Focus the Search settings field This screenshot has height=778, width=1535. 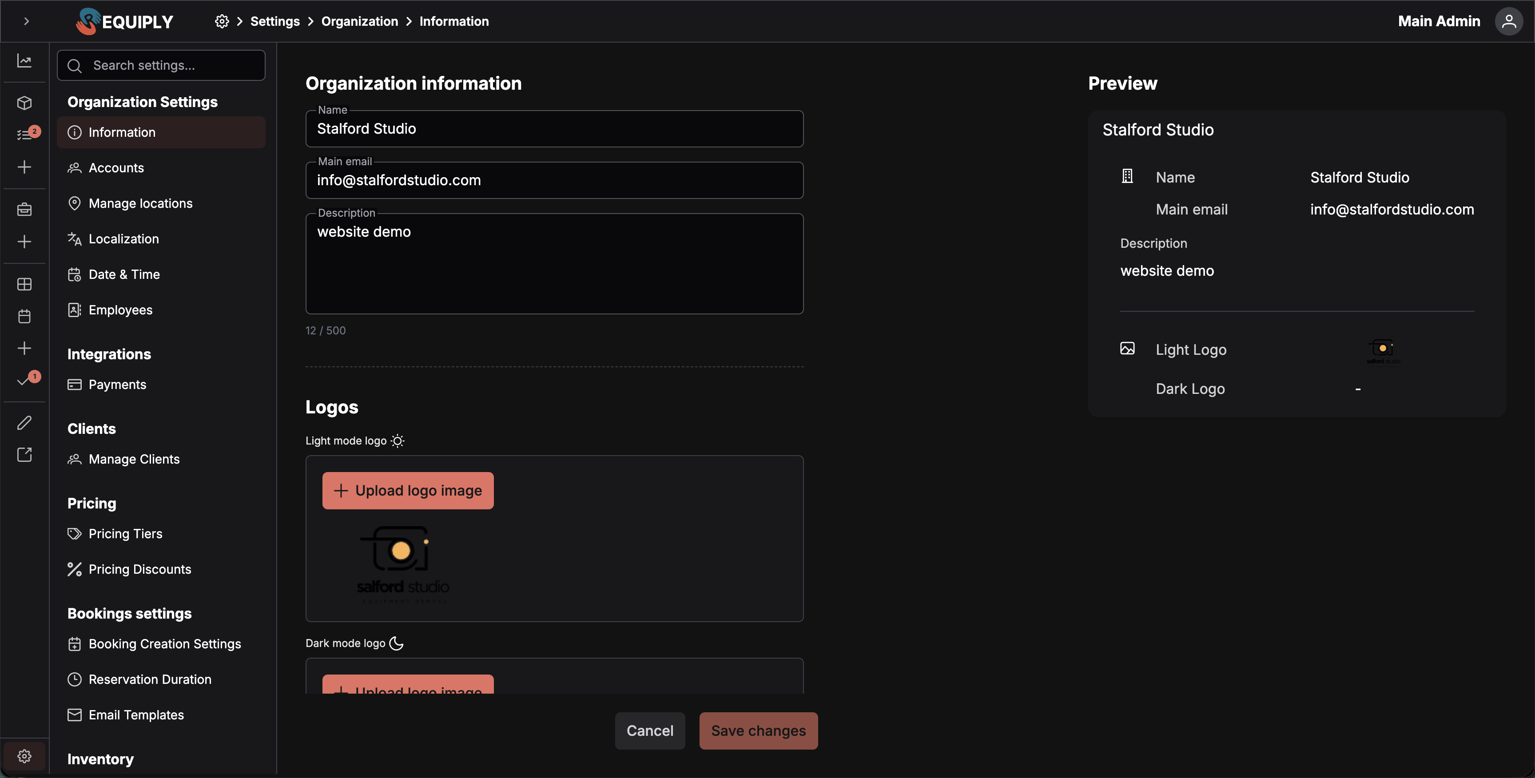click(161, 66)
